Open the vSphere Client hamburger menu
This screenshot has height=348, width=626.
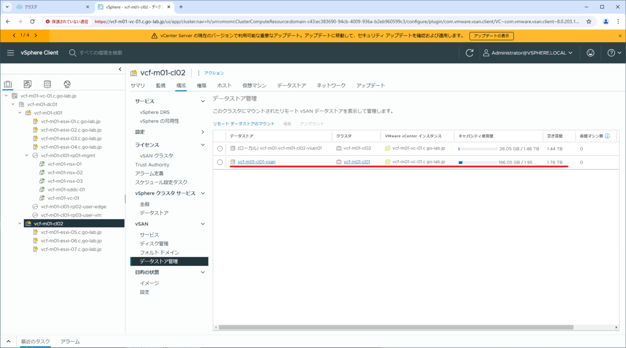[x=10, y=53]
